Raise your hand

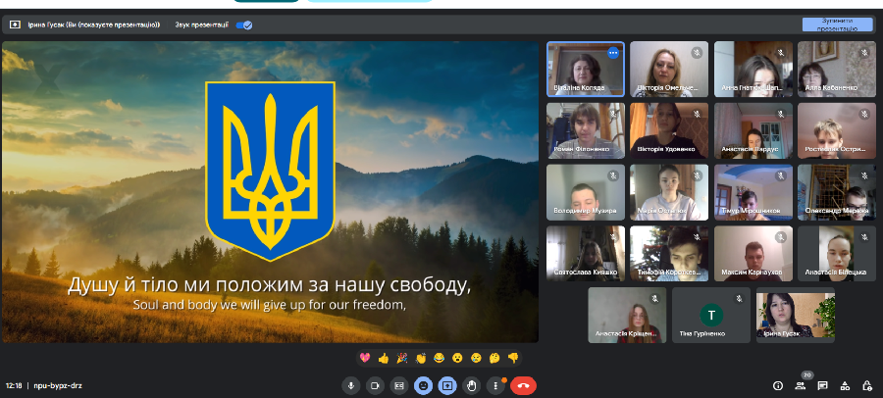click(472, 385)
